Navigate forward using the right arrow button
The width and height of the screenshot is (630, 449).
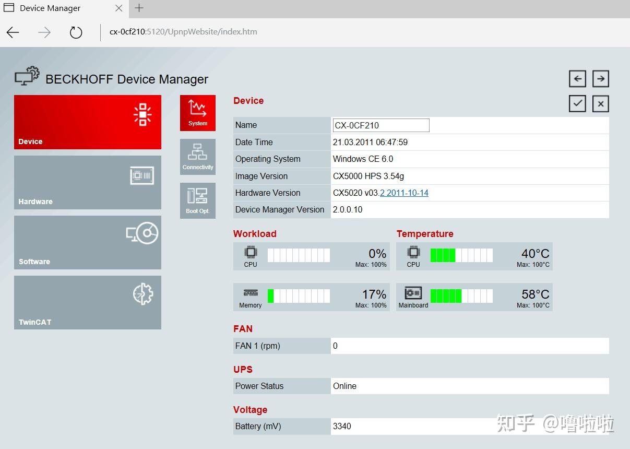click(x=600, y=78)
